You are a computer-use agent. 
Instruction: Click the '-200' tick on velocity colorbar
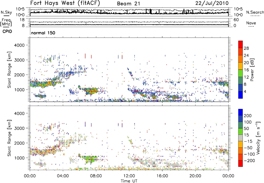click(249, 161)
